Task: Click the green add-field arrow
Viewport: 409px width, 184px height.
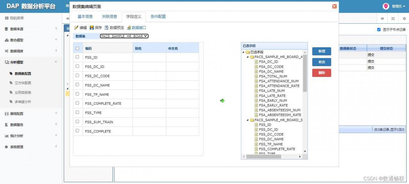Action: tap(222, 101)
